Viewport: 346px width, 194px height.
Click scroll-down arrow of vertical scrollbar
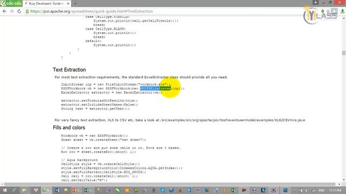pos(344,180)
